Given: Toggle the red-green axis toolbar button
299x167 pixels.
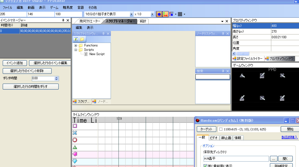Looking at the screenshot, I should pyautogui.click(x=165, y=14).
